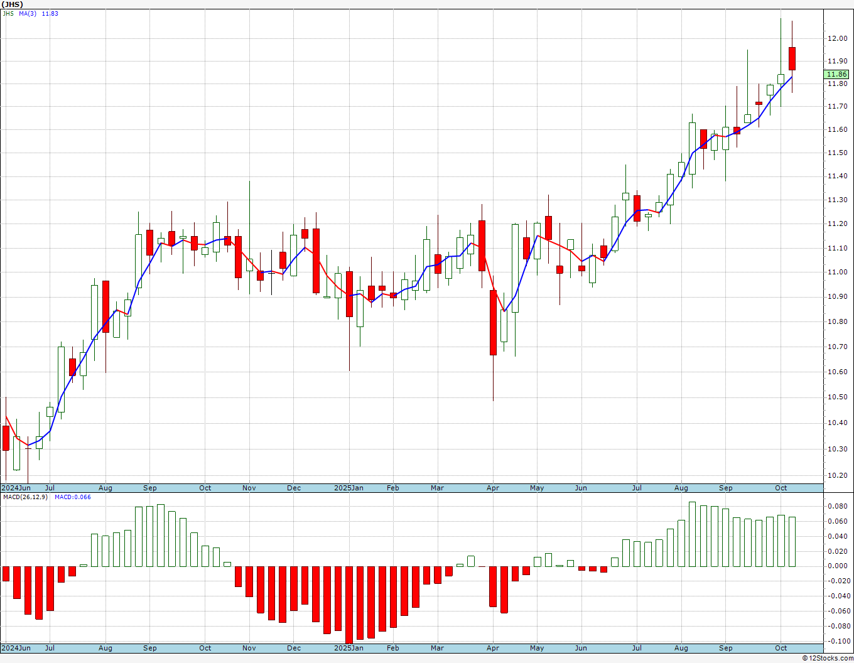Image resolution: width=854 pixels, height=663 pixels.
Task: Select the tall red April 2025 candlestick
Action: click(x=493, y=323)
